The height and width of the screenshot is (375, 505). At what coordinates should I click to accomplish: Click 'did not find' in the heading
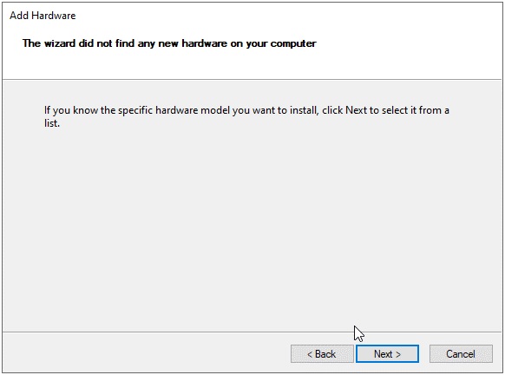(107, 43)
